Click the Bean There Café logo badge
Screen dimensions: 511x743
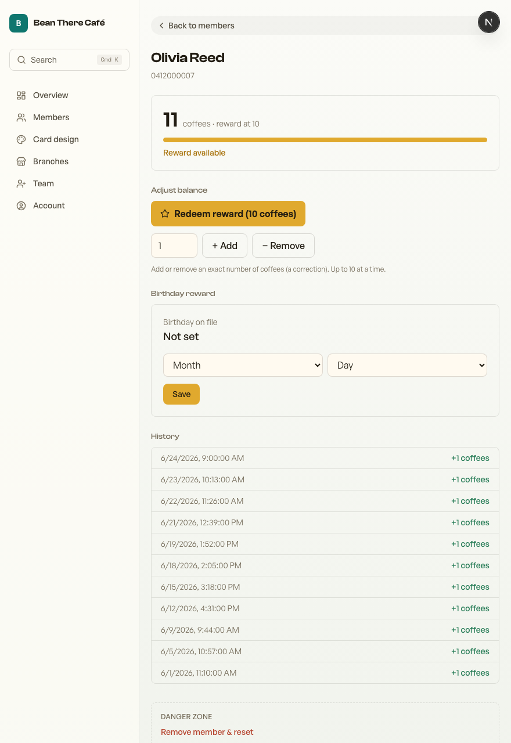(x=19, y=23)
